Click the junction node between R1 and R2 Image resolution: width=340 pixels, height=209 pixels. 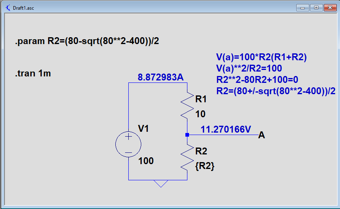coord(187,135)
